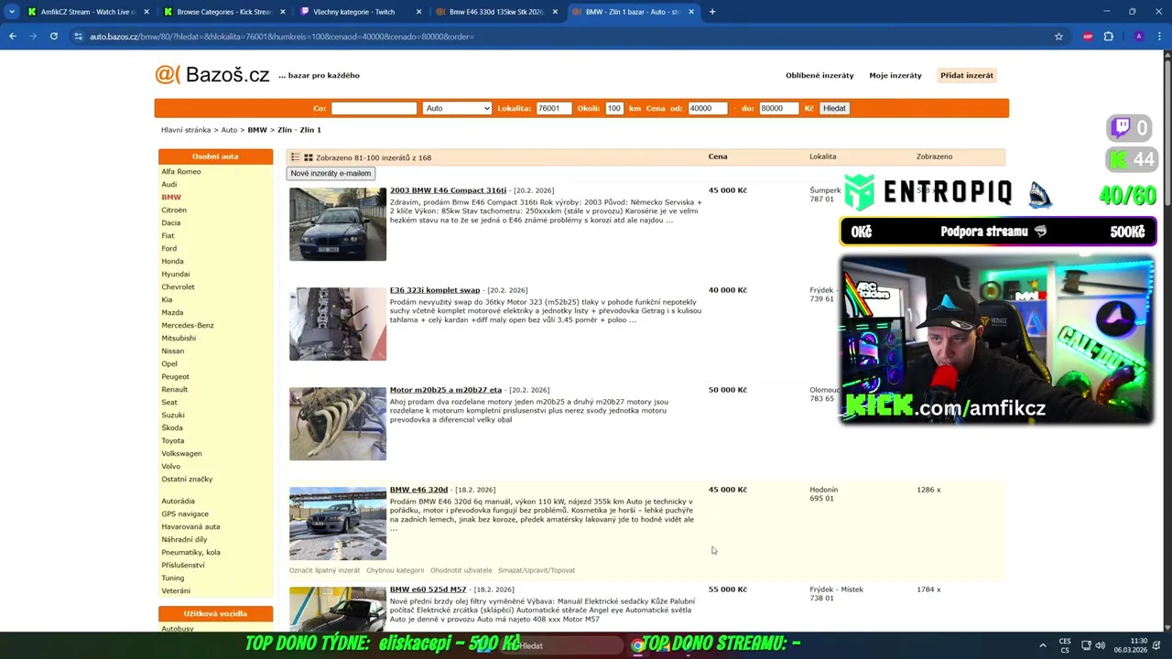This screenshot has height=659, width=1172.
Task: Click list view icon beside Zobrazeno 81-100
Action: point(296,157)
